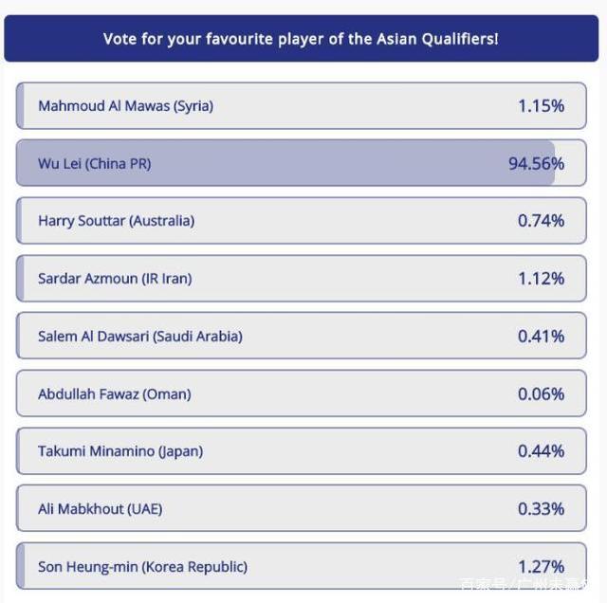The image size is (607, 603).
Task: Vote for Takumi Minamino (Japan)
Action: [120, 451]
